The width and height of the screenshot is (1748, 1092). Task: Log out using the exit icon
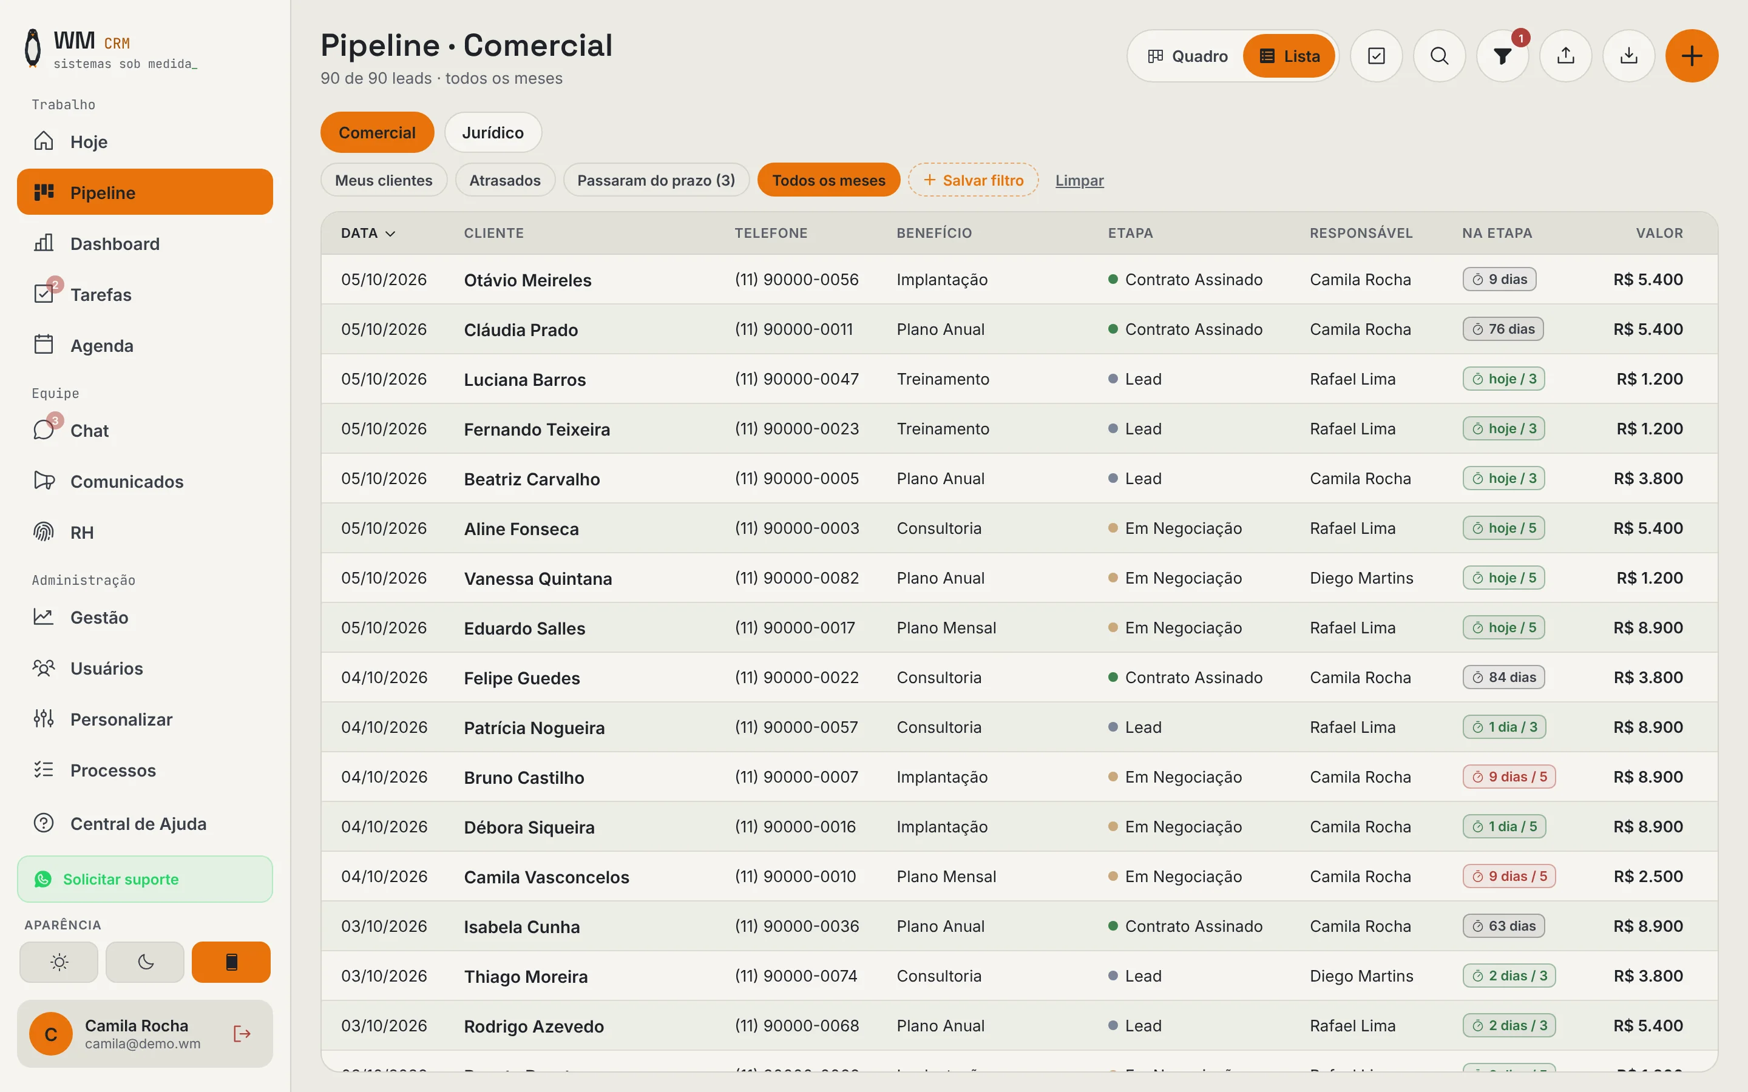point(242,1034)
